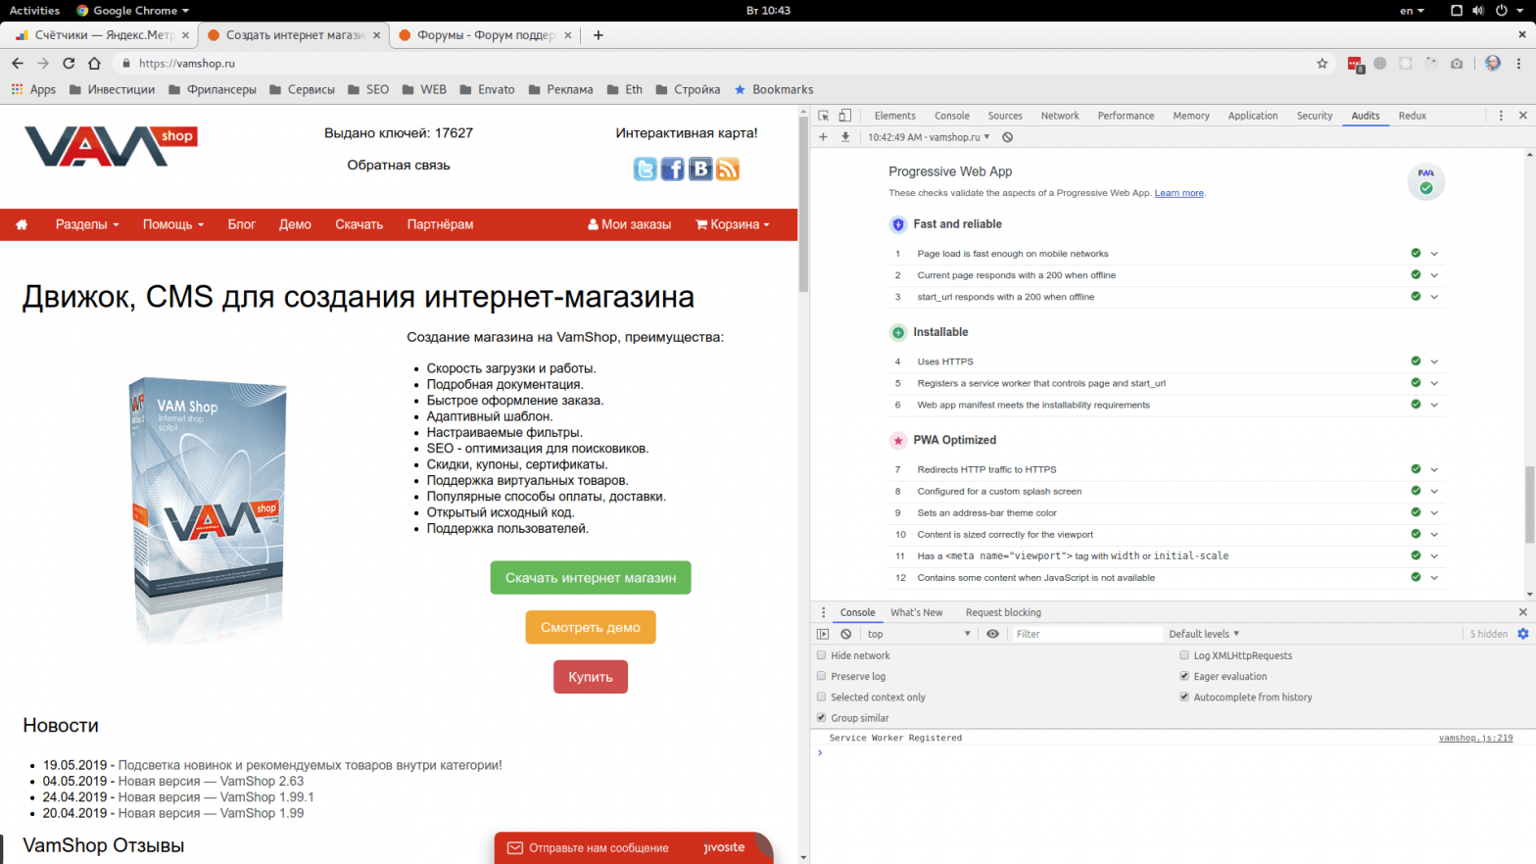Toggle the device toolbar icon in DevTools
1536x864 pixels.
(845, 116)
